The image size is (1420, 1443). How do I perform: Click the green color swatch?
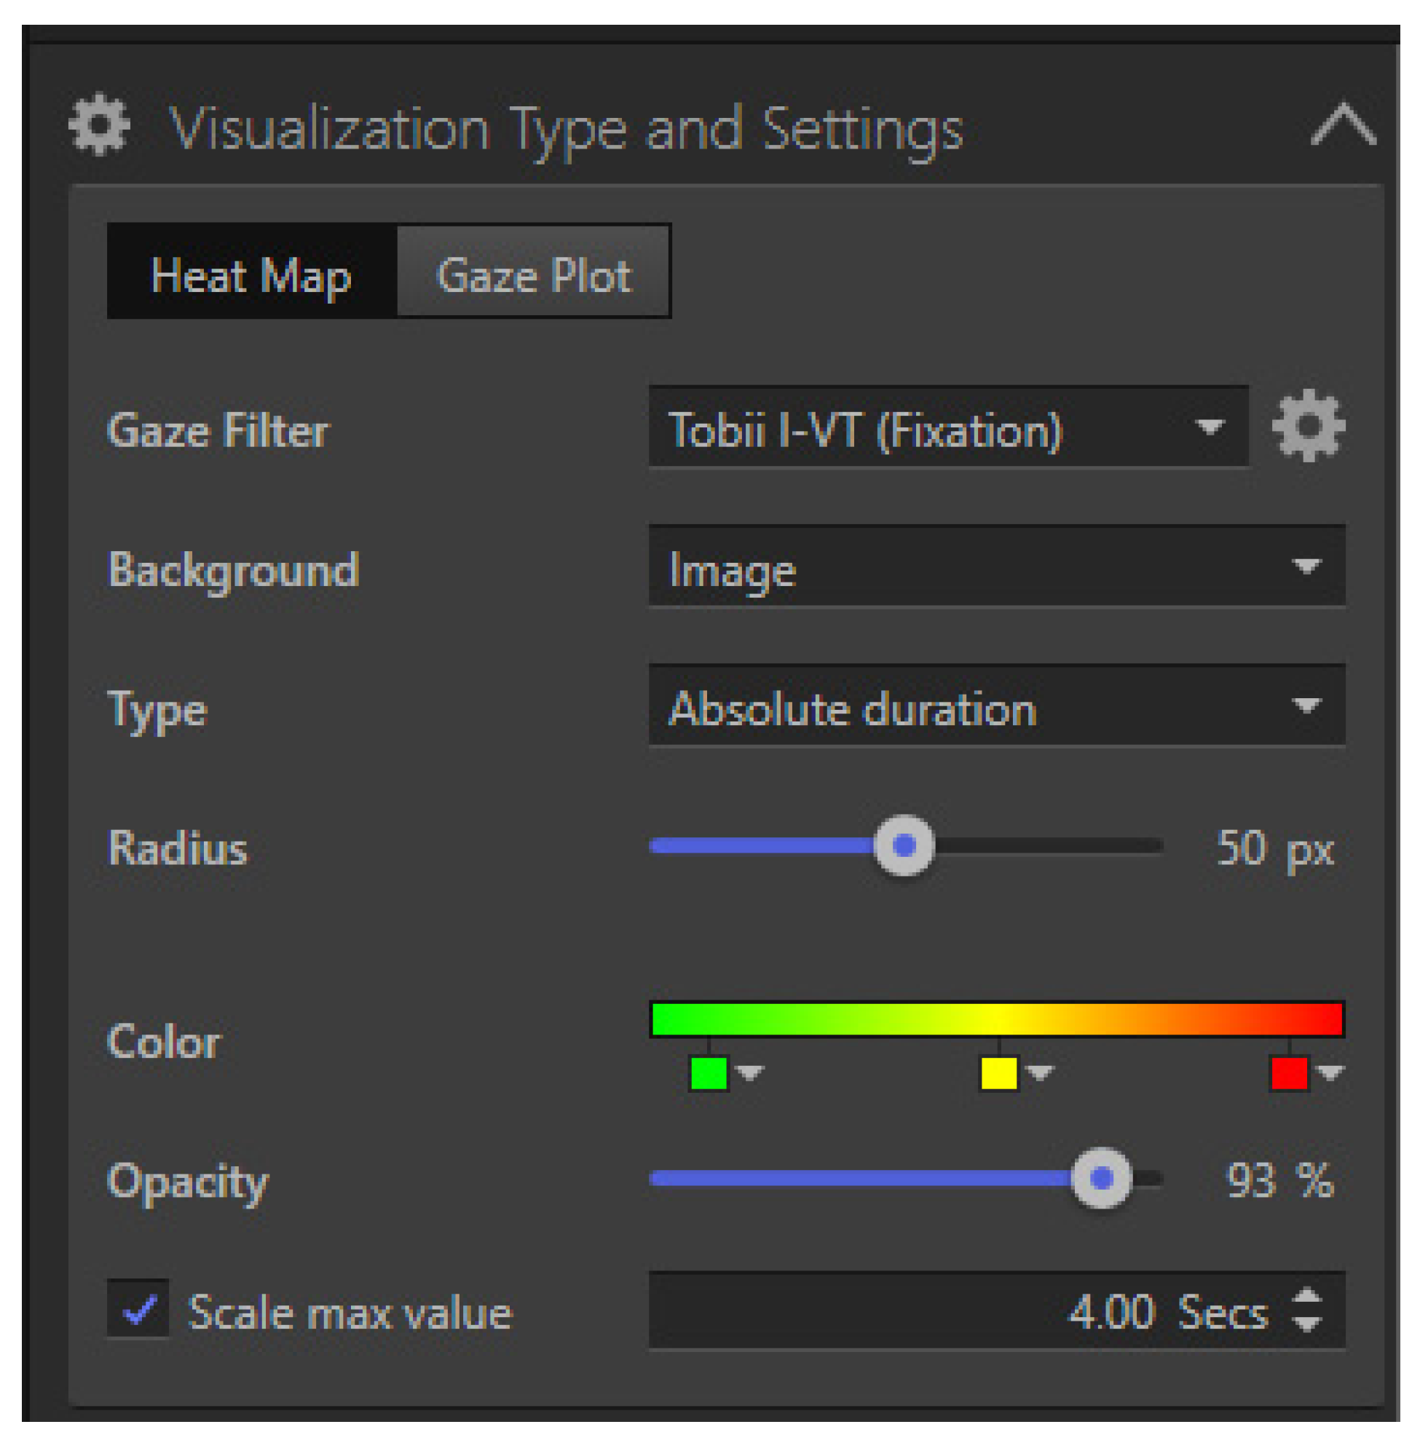[709, 1073]
